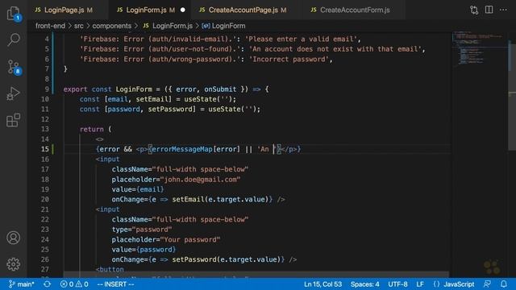The height and width of the screenshot is (290, 516).
Task: Click 'Please enter a valid email' string
Action: 301,39
